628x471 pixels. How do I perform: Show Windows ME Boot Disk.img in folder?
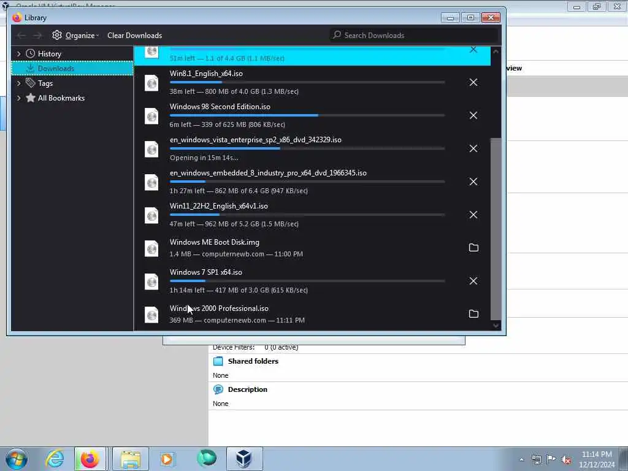coord(473,248)
